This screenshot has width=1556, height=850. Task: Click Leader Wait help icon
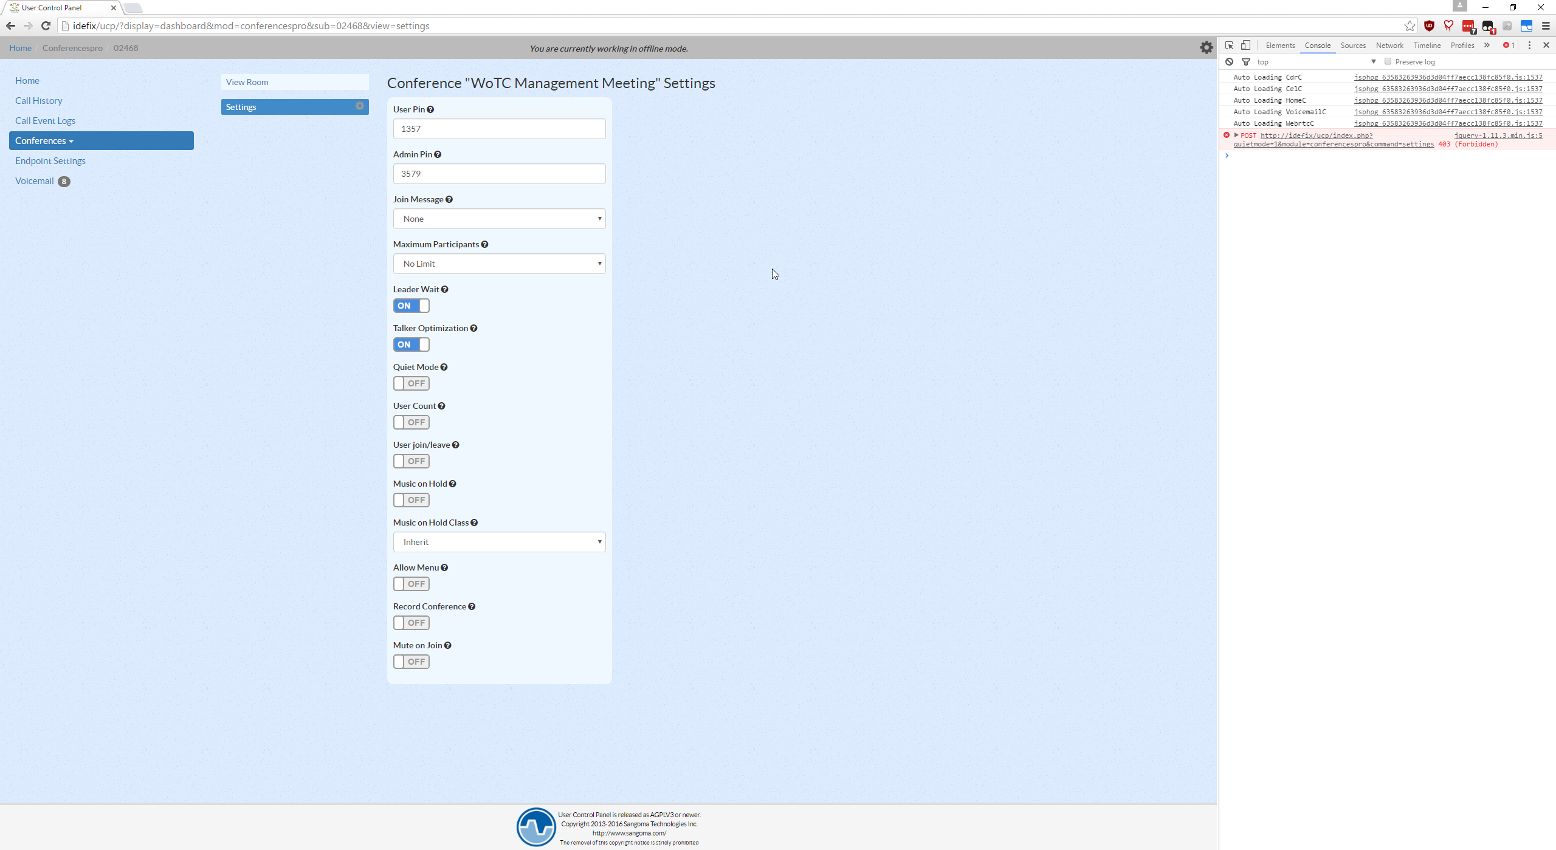click(x=445, y=289)
